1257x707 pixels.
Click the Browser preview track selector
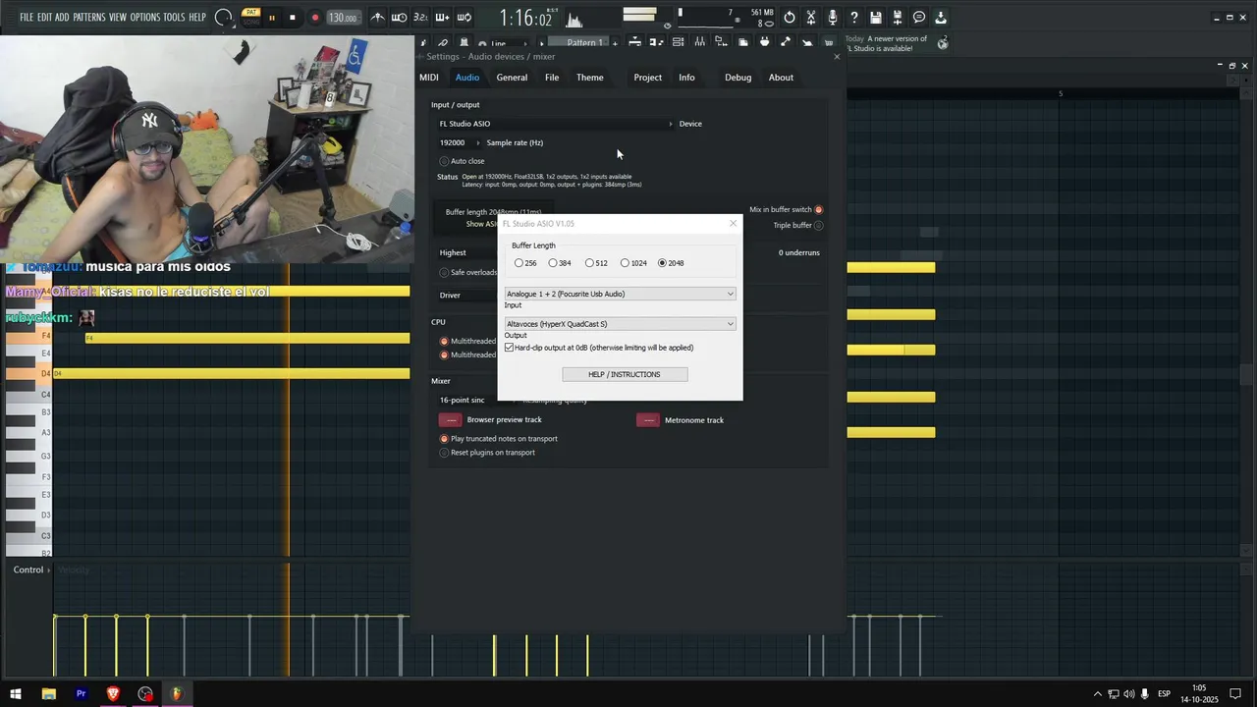pos(452,420)
